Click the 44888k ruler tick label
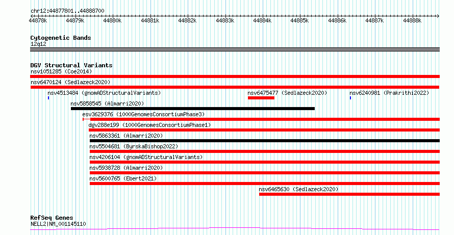454x235 pixels. (x=412, y=20)
